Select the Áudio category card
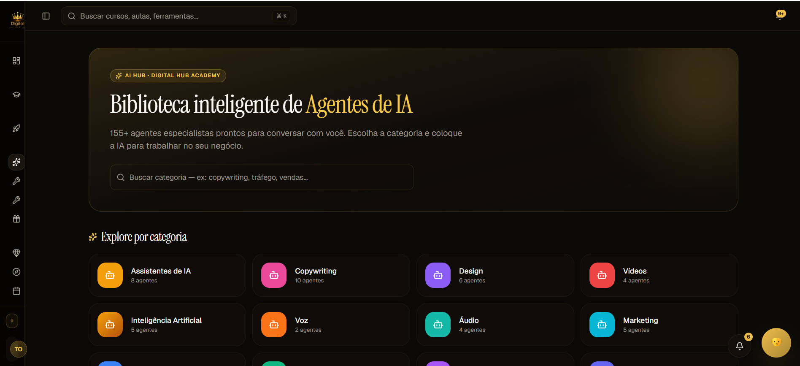This screenshot has height=366, width=800. (x=495, y=325)
